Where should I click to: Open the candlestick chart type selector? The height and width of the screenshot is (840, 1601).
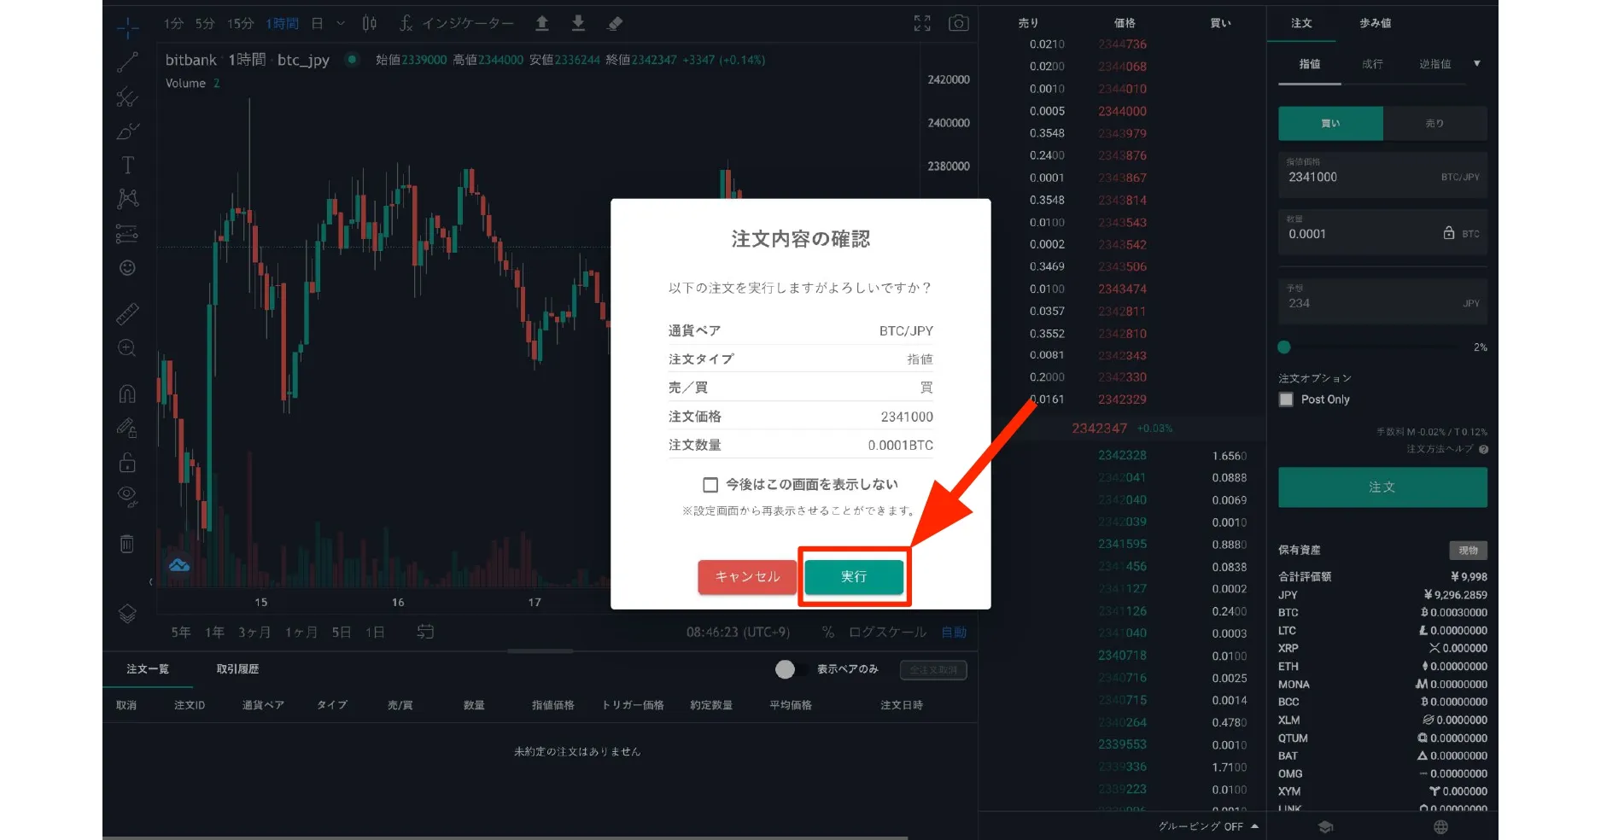[369, 24]
